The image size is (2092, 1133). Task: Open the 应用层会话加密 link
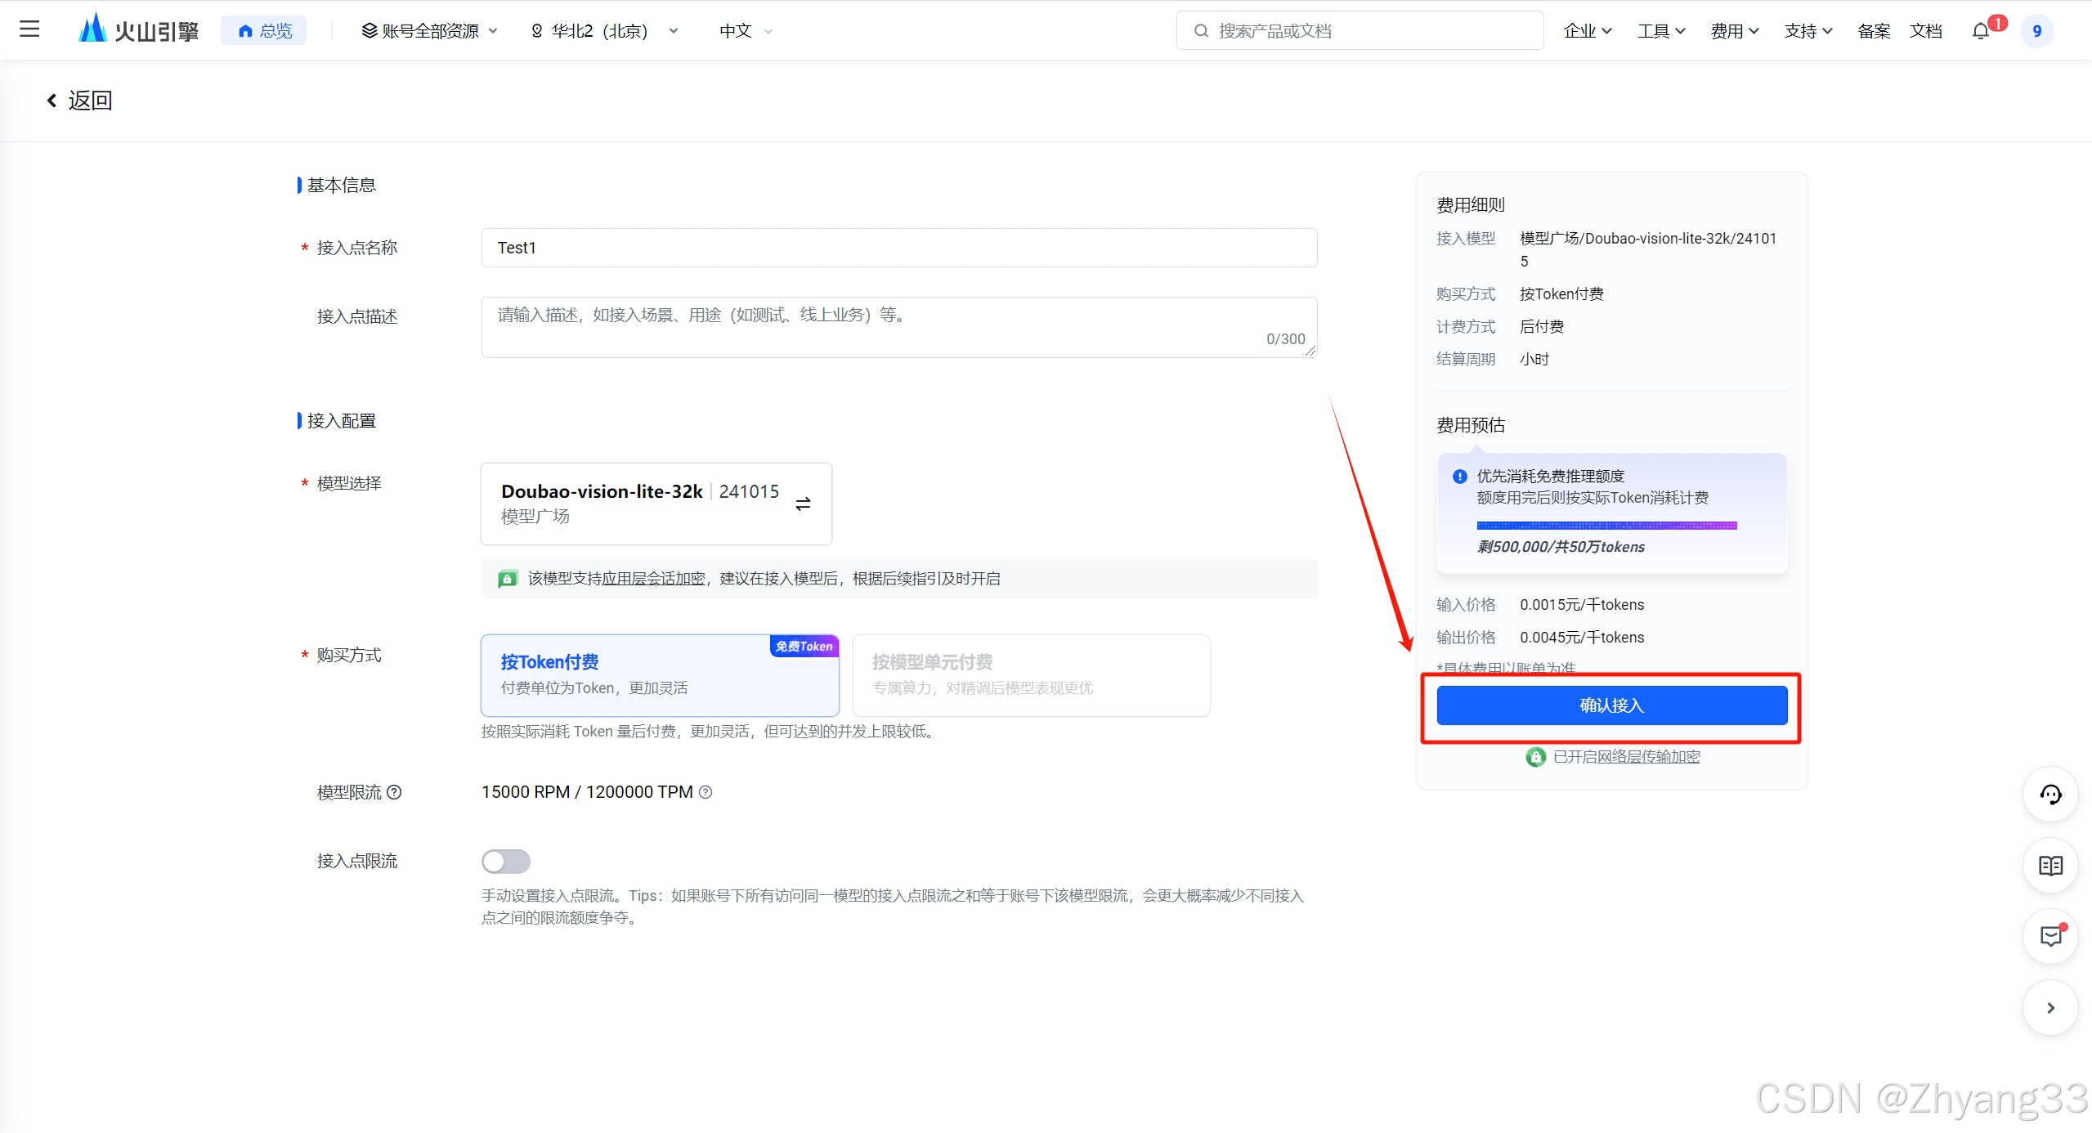[x=653, y=579]
